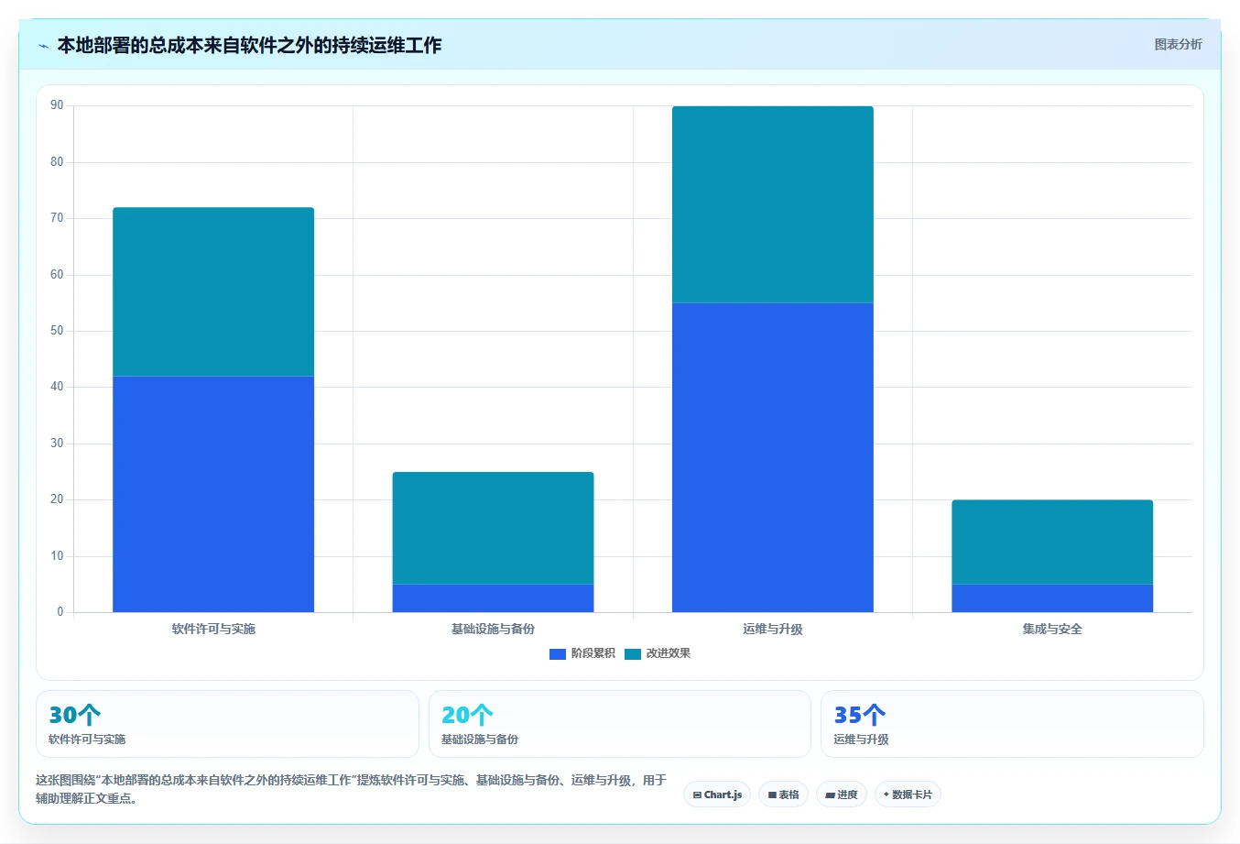Click the sparkle icon in 数据卡片 chip
The image size is (1240, 844).
coord(886,795)
